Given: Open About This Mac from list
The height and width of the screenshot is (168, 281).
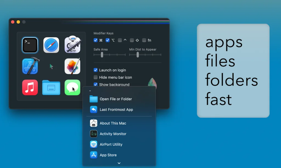Looking at the screenshot, I should pos(113,123).
